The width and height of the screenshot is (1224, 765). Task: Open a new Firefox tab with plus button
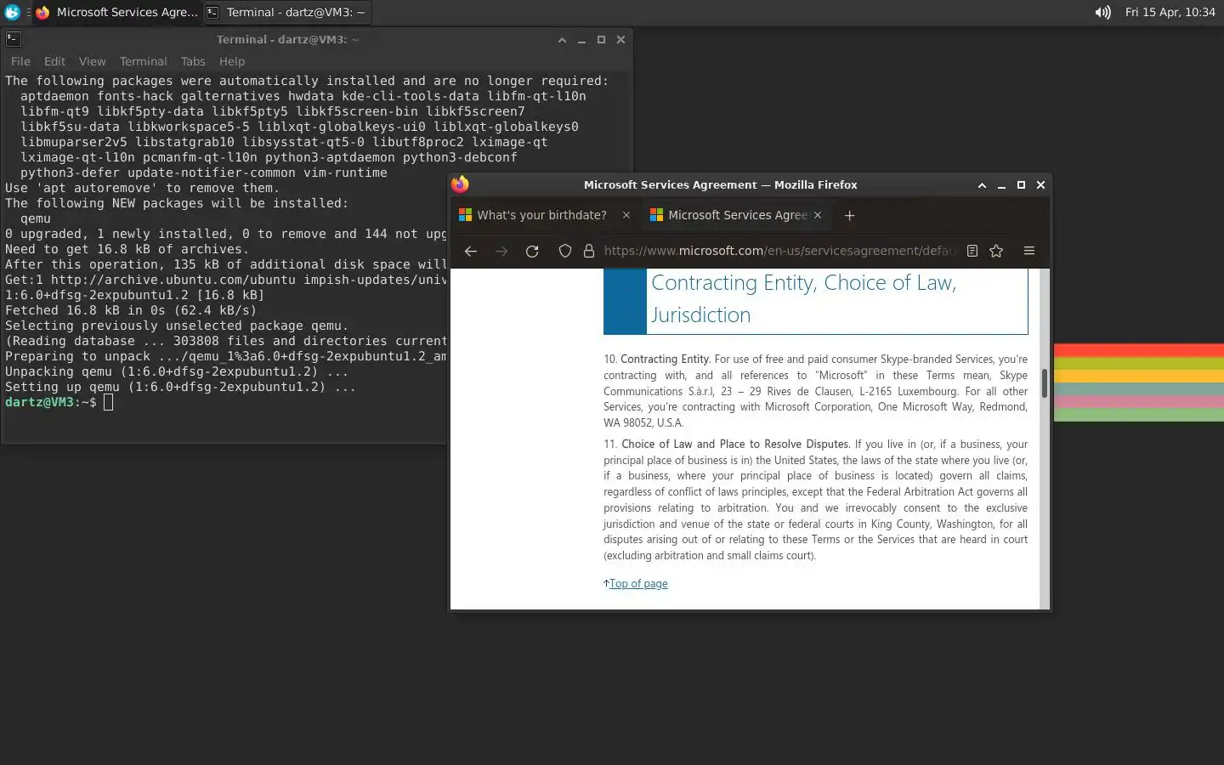849,215
